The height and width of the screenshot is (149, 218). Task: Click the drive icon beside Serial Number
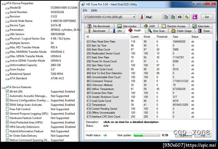(x=7, y=13)
